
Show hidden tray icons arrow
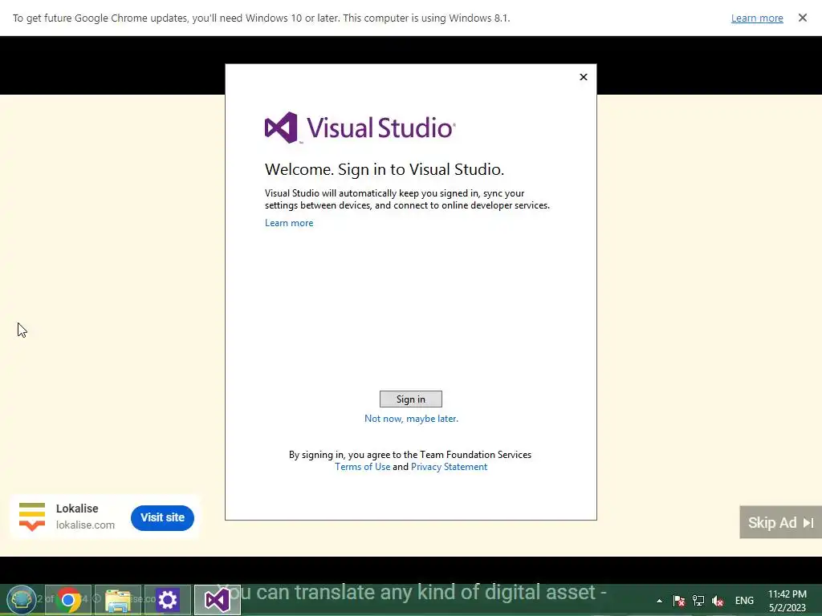point(660,601)
